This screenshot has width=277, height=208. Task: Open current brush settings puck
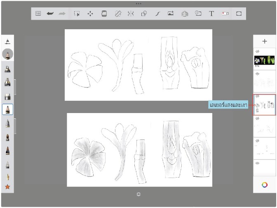pos(7,54)
